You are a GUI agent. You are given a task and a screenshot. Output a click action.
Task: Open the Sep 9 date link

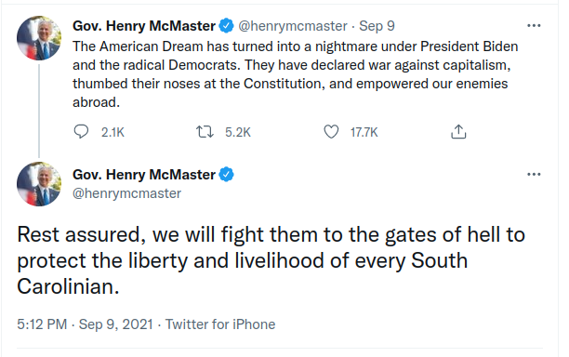pos(377,26)
